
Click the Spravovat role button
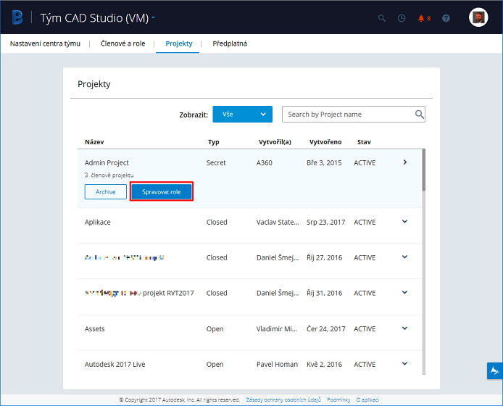(162, 192)
